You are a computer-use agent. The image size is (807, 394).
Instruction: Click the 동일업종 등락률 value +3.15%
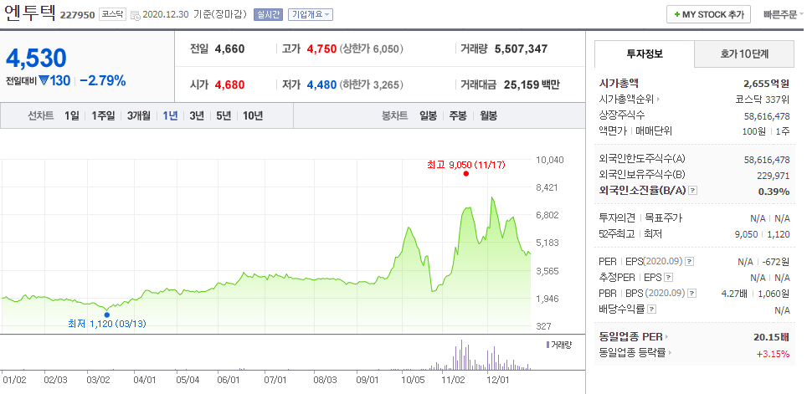(773, 353)
